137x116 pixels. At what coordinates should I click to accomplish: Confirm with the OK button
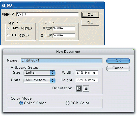[x=118, y=61]
